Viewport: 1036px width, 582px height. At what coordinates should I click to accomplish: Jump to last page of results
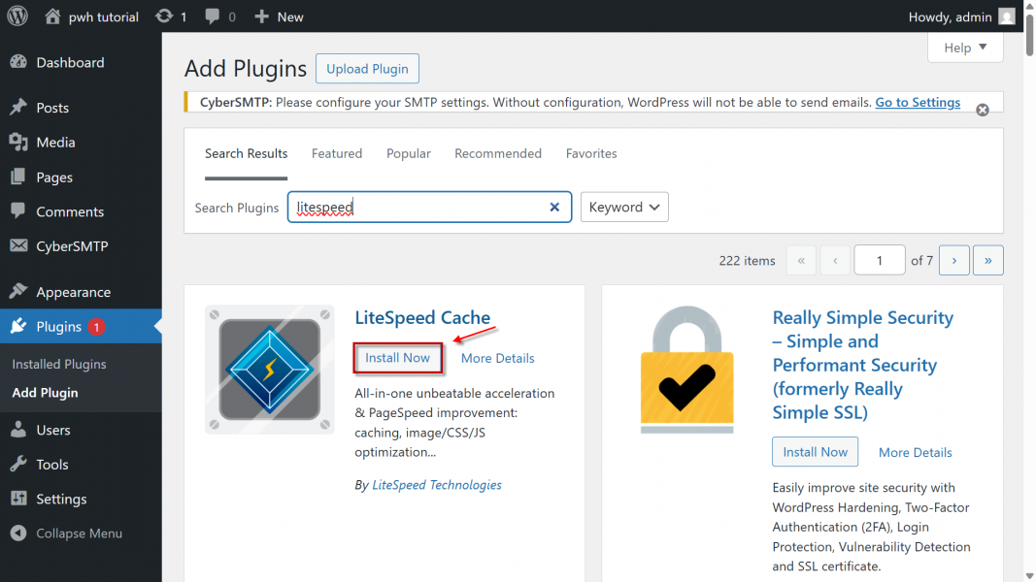988,261
